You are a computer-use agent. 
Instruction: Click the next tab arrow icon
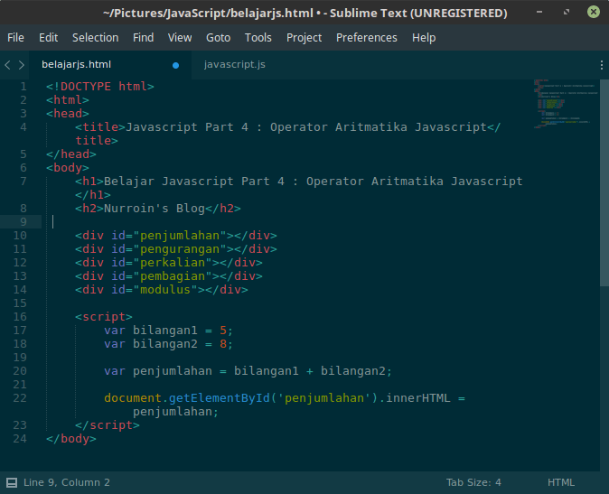[22, 65]
